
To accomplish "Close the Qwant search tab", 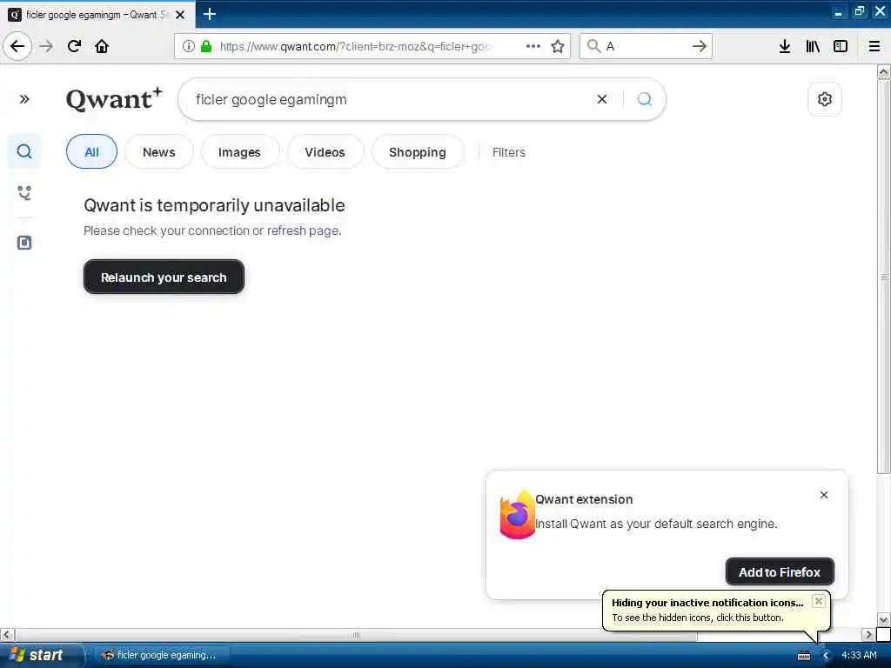I will coord(180,15).
